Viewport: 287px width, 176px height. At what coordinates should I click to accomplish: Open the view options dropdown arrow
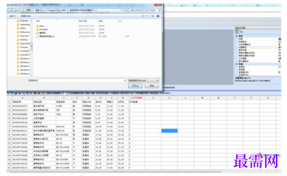147,16
